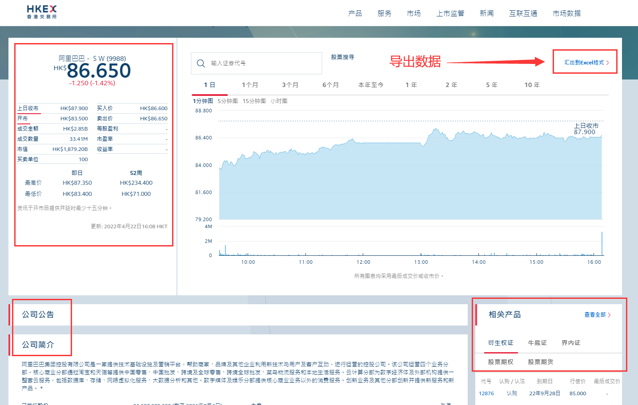638x405 pixels.
Task: Select the 本年至今 chart range tab
Action: point(371,85)
